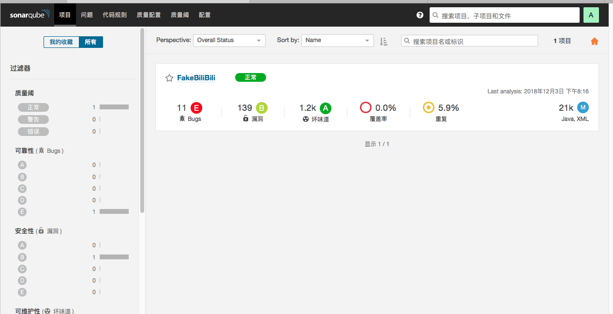Image resolution: width=613 pixels, height=314 pixels.
Task: Open the 质量配置 menu tab
Action: tap(149, 15)
